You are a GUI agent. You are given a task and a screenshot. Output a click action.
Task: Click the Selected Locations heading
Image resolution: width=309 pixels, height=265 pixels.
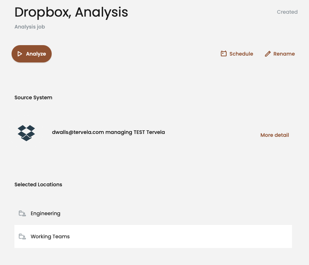click(x=38, y=184)
